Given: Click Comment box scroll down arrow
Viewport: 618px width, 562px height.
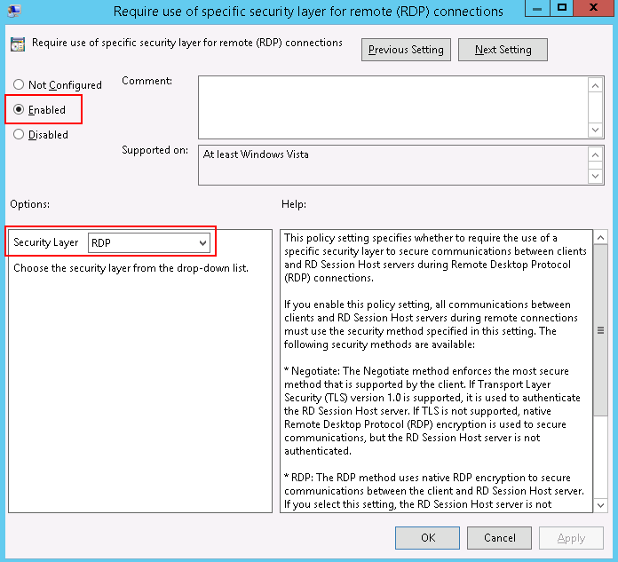Looking at the screenshot, I should tap(596, 130).
